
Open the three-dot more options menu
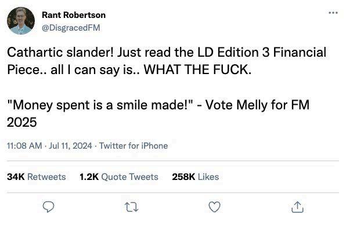coord(333,13)
